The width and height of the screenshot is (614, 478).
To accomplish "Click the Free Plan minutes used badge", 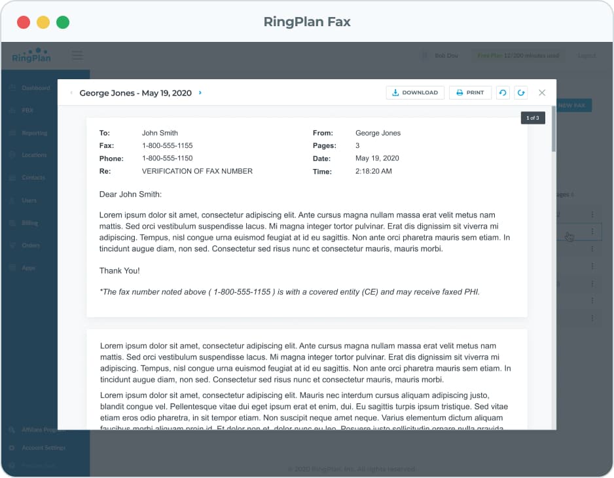I will click(x=518, y=56).
